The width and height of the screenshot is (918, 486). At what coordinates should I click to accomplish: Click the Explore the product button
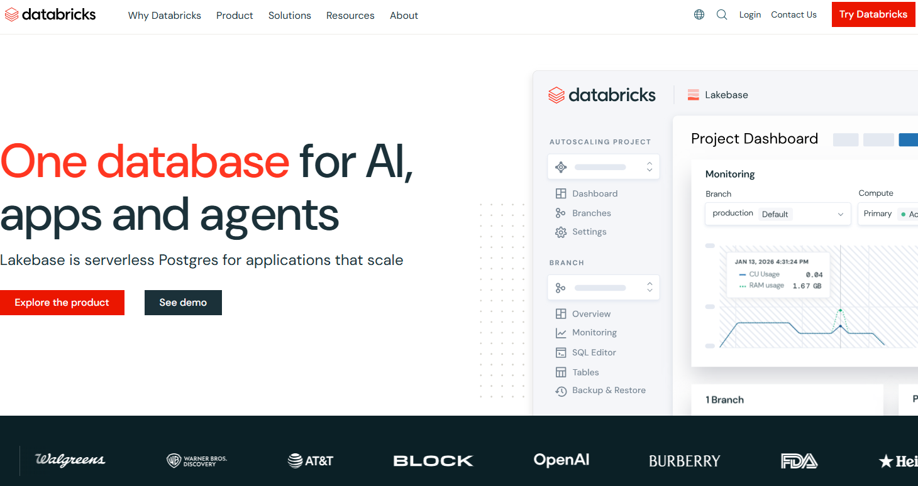point(62,303)
